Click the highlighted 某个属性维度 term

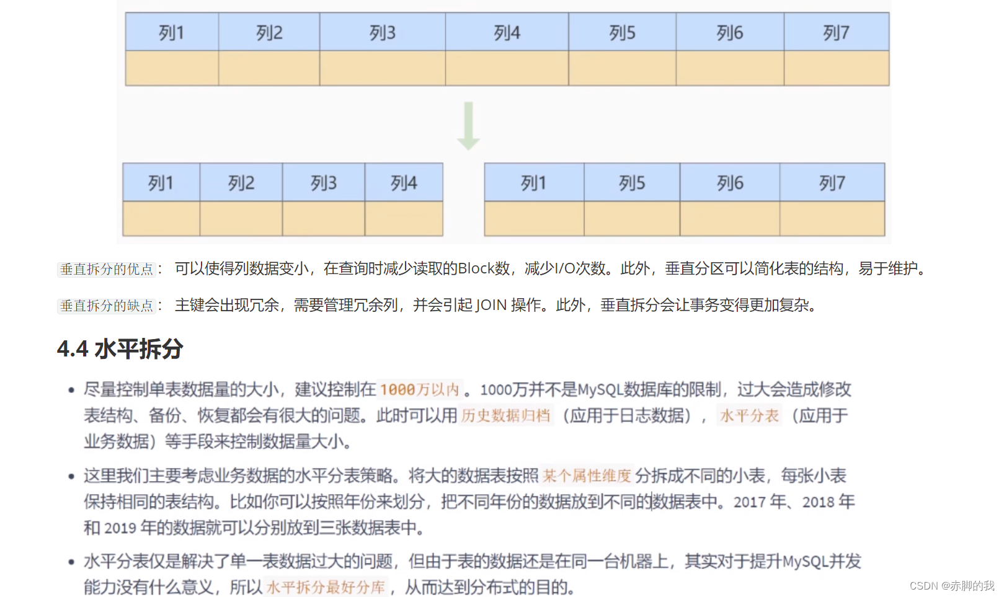point(587,475)
